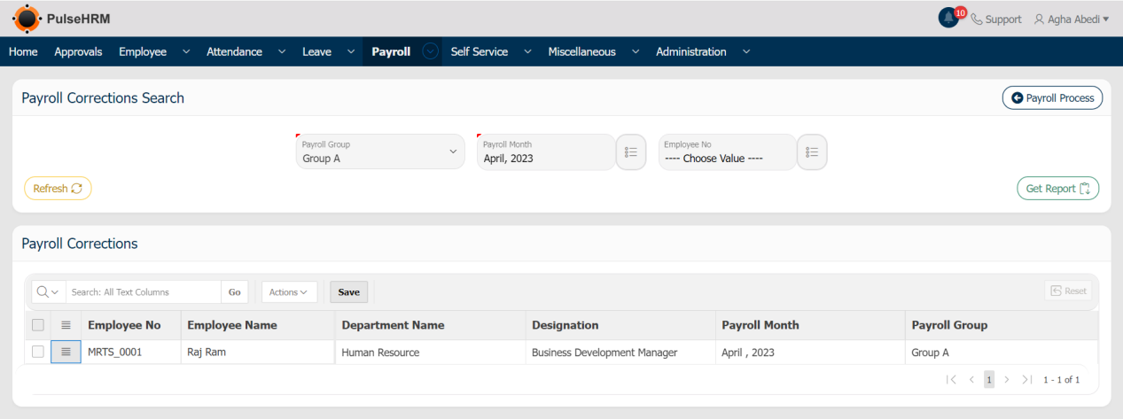
Task: Expand the Agha Abedi user menu
Action: tap(1072, 19)
